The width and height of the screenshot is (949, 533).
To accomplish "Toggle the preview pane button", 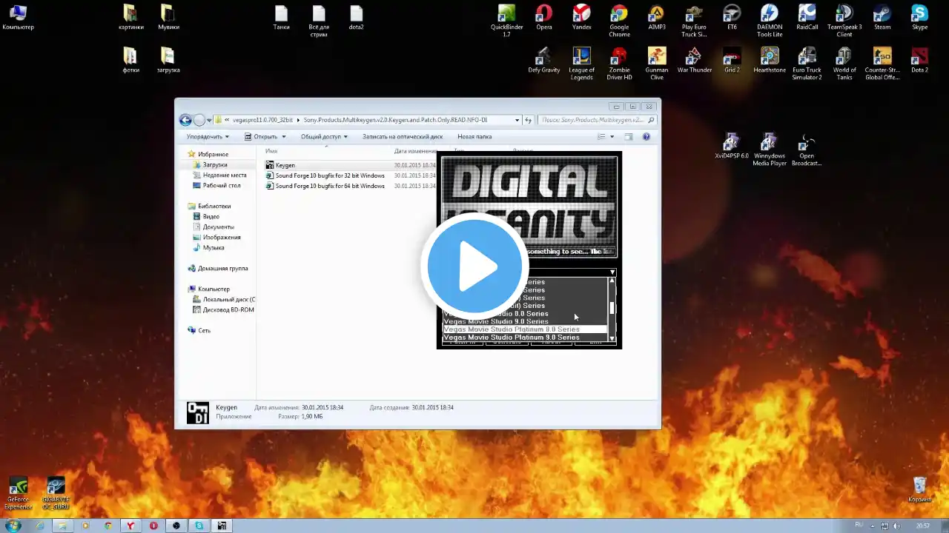I will click(628, 137).
